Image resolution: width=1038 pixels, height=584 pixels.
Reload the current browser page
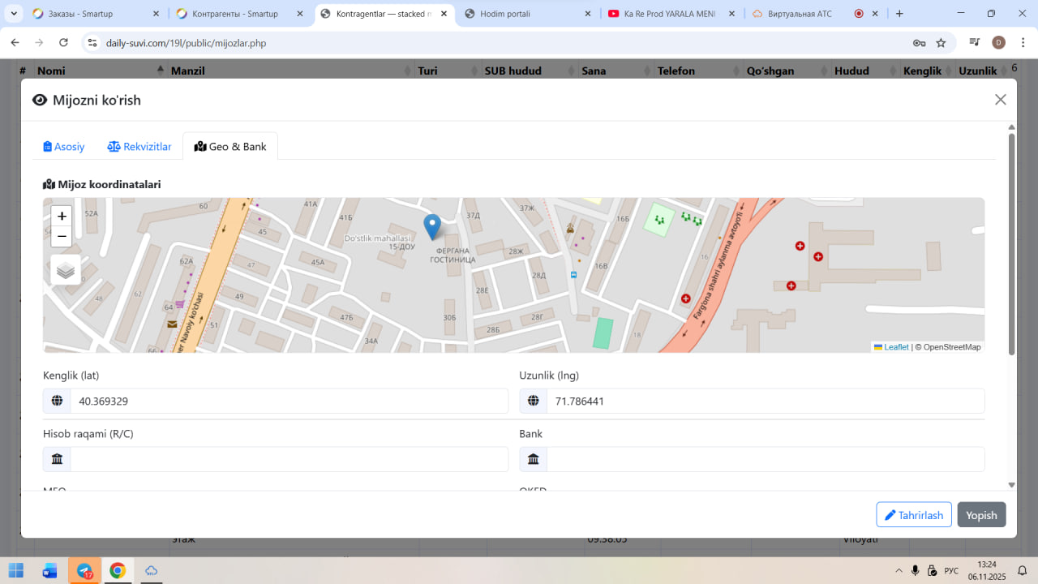(x=62, y=43)
